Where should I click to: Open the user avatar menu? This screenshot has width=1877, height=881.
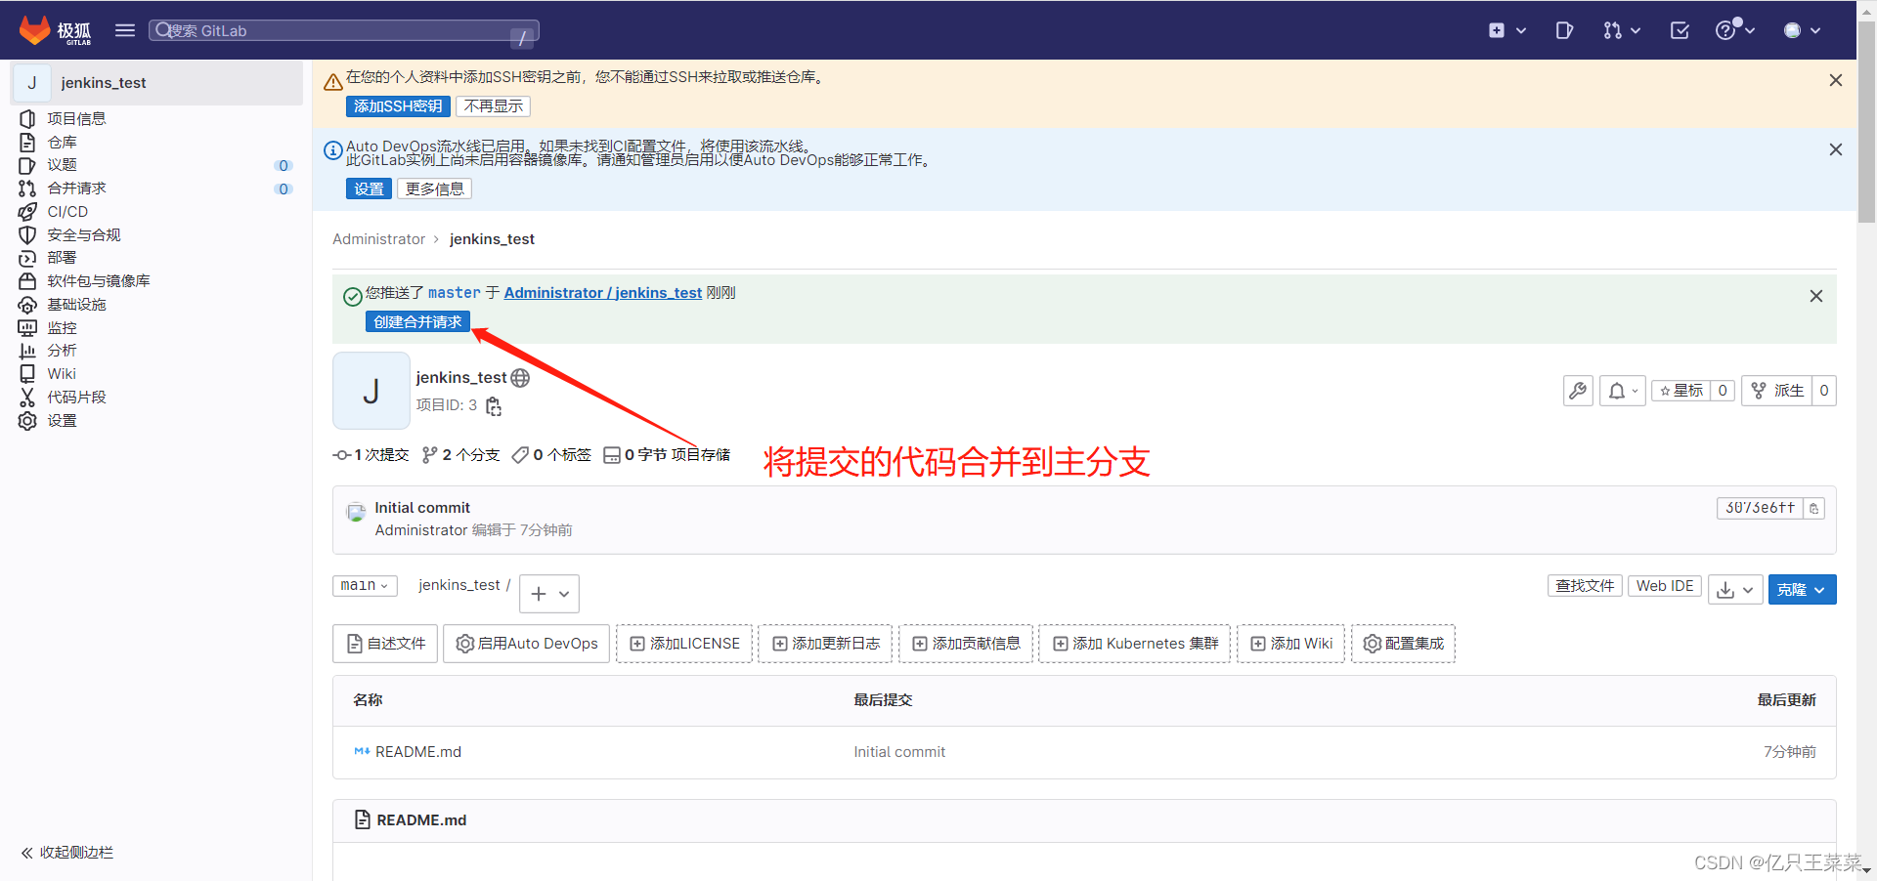point(1802,30)
